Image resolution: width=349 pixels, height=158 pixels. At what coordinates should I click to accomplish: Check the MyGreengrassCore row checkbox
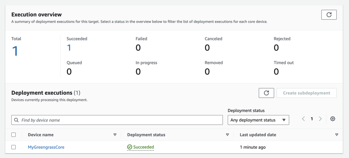point(14,147)
